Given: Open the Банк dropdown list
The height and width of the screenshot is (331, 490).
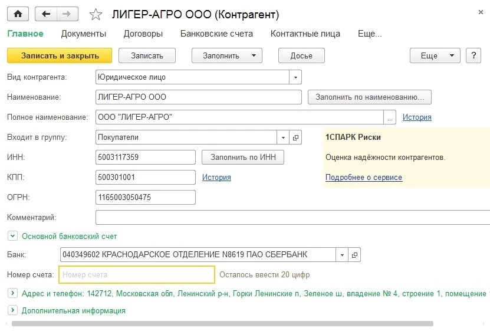Looking at the screenshot, I should pyautogui.click(x=342, y=255).
